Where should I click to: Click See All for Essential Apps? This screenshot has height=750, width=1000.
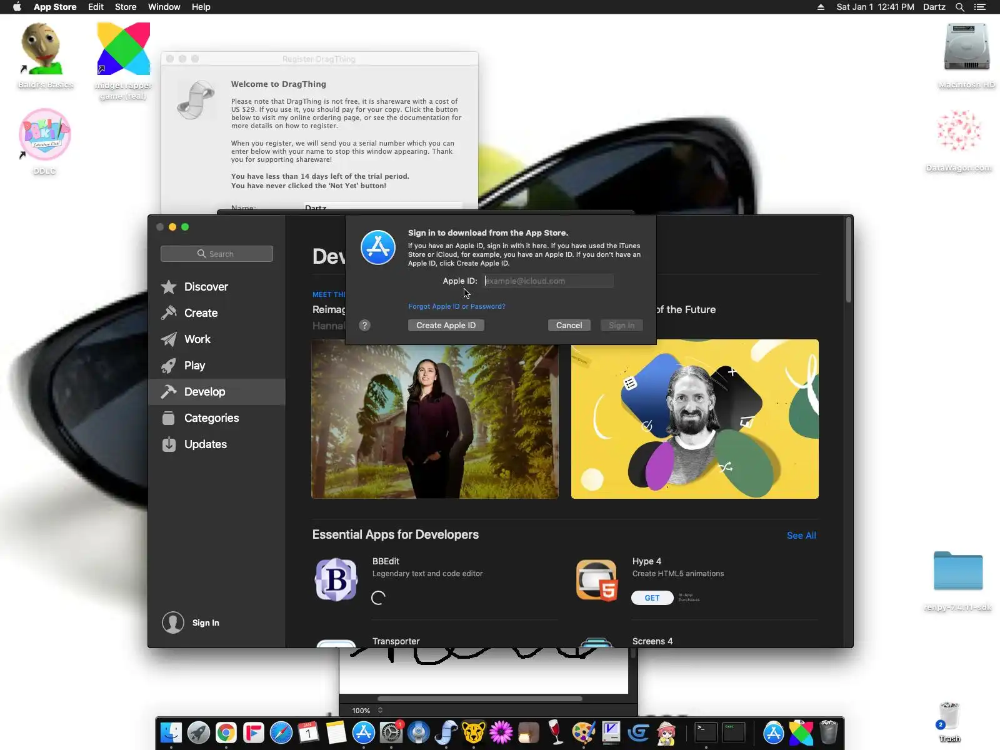[x=801, y=536]
